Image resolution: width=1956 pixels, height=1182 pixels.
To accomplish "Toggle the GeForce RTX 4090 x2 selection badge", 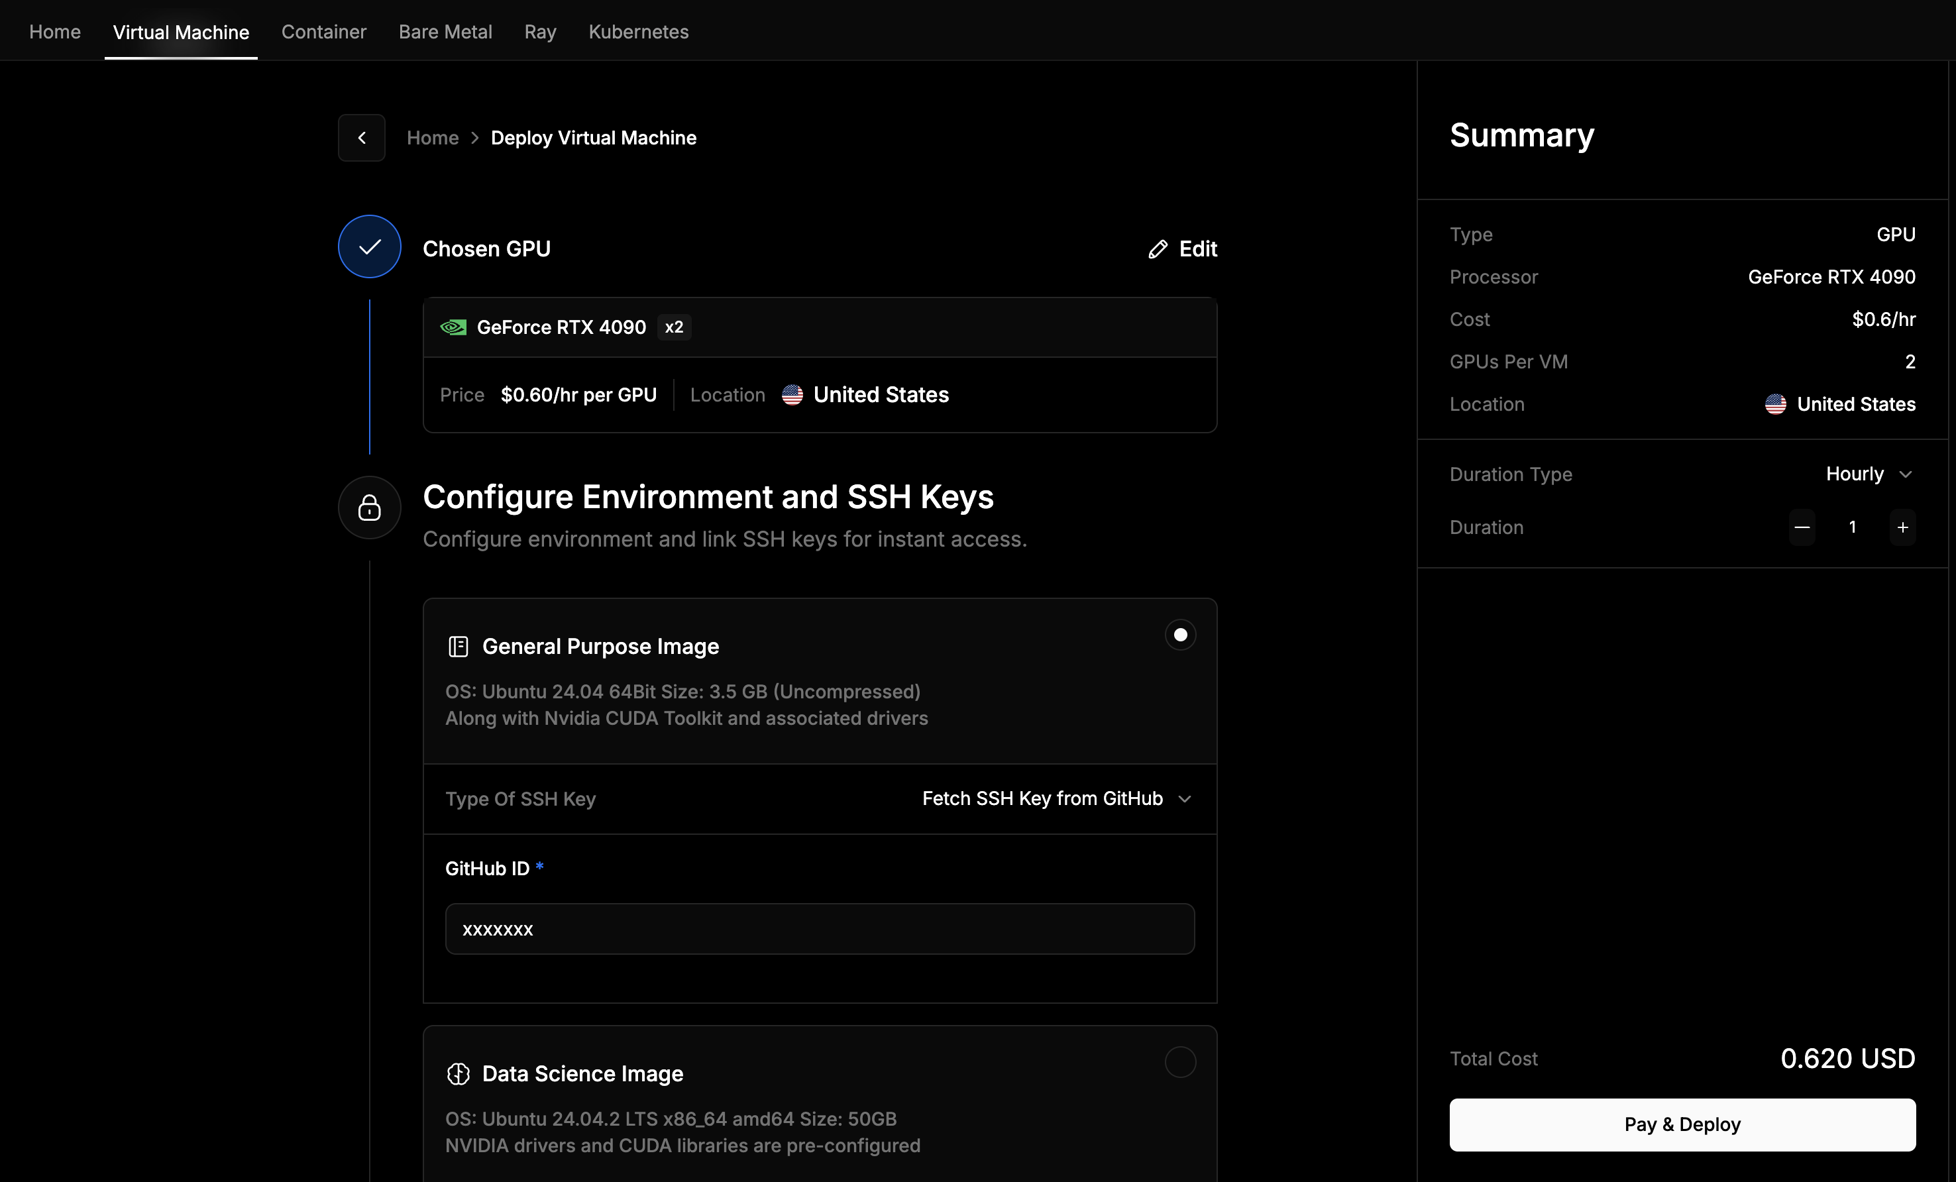I will coord(673,327).
